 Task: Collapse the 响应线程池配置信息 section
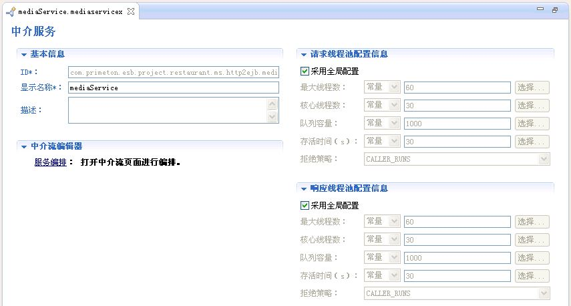tap(304, 188)
